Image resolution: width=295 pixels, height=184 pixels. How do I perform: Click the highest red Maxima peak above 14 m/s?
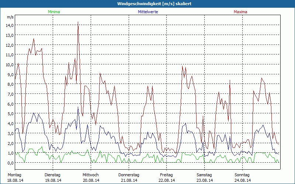tap(78, 22)
